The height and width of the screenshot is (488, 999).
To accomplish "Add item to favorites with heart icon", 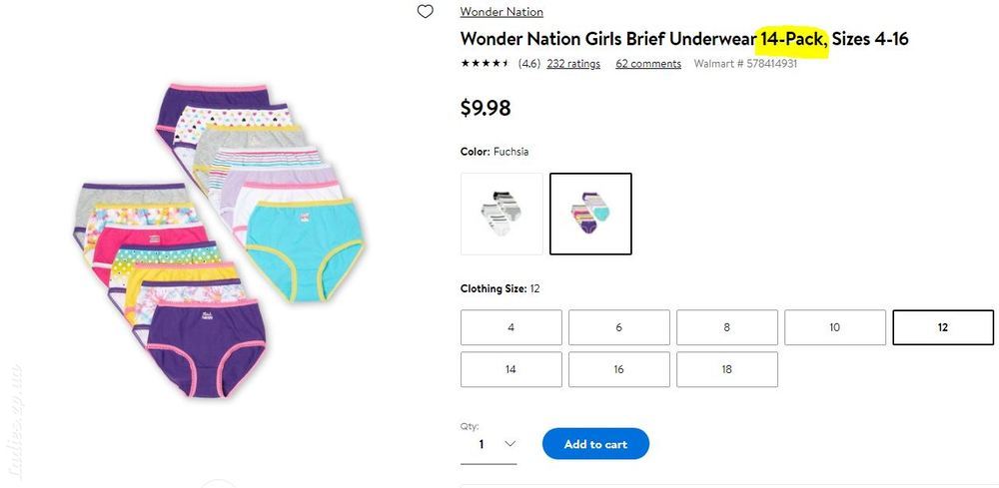I will pos(425,11).
